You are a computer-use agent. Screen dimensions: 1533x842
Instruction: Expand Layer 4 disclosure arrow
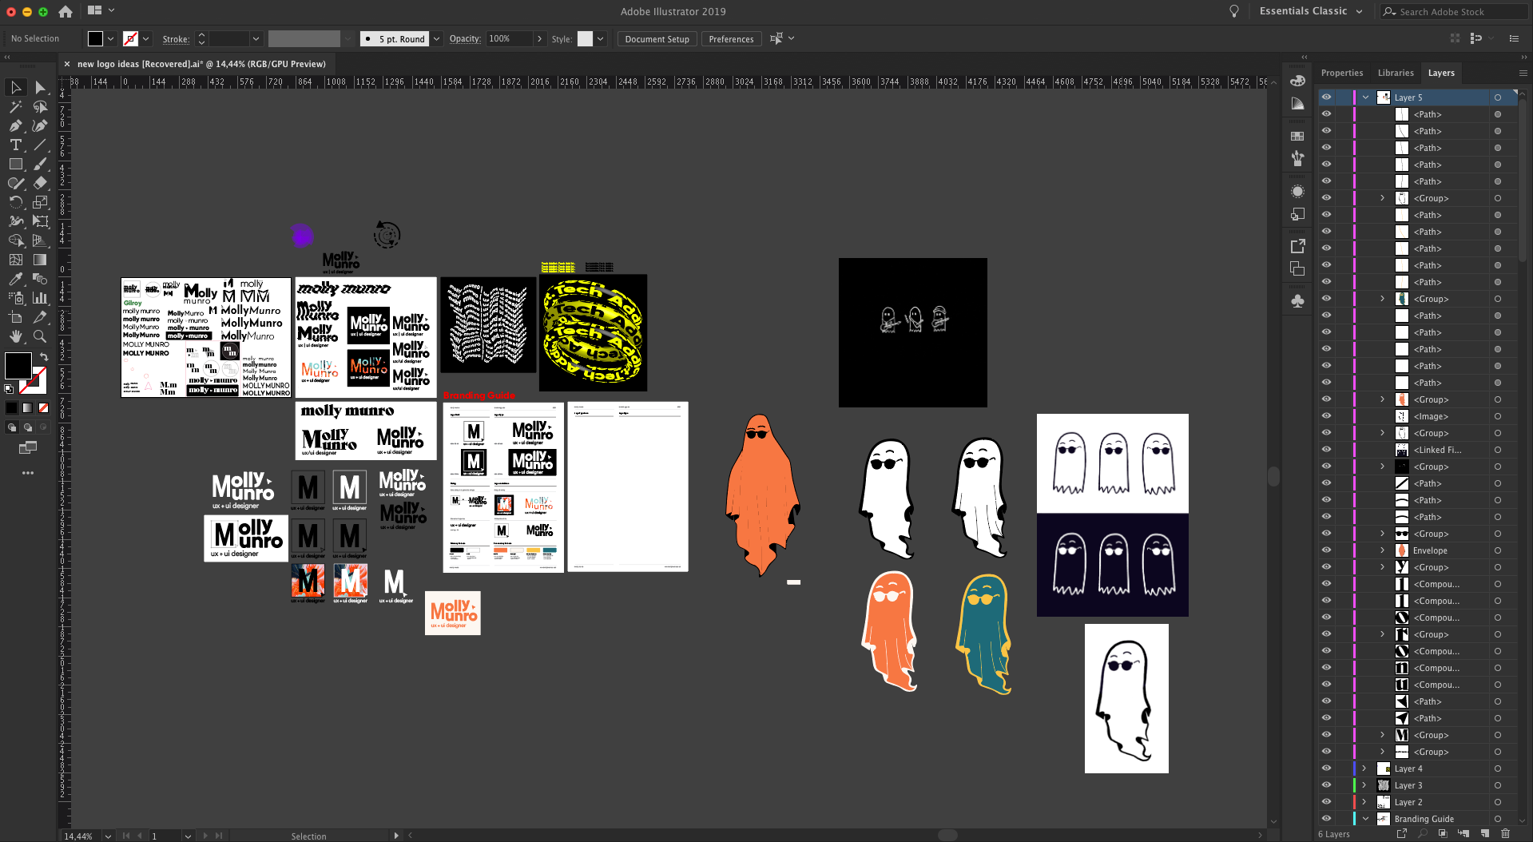point(1364,769)
